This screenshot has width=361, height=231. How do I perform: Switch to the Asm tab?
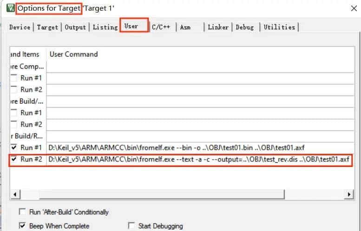(185, 27)
